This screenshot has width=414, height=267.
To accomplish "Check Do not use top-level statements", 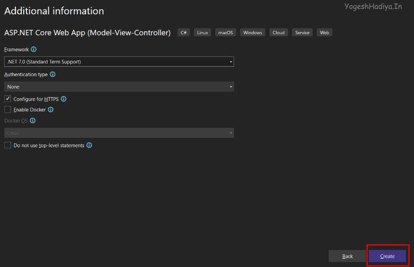I will pyautogui.click(x=8, y=146).
